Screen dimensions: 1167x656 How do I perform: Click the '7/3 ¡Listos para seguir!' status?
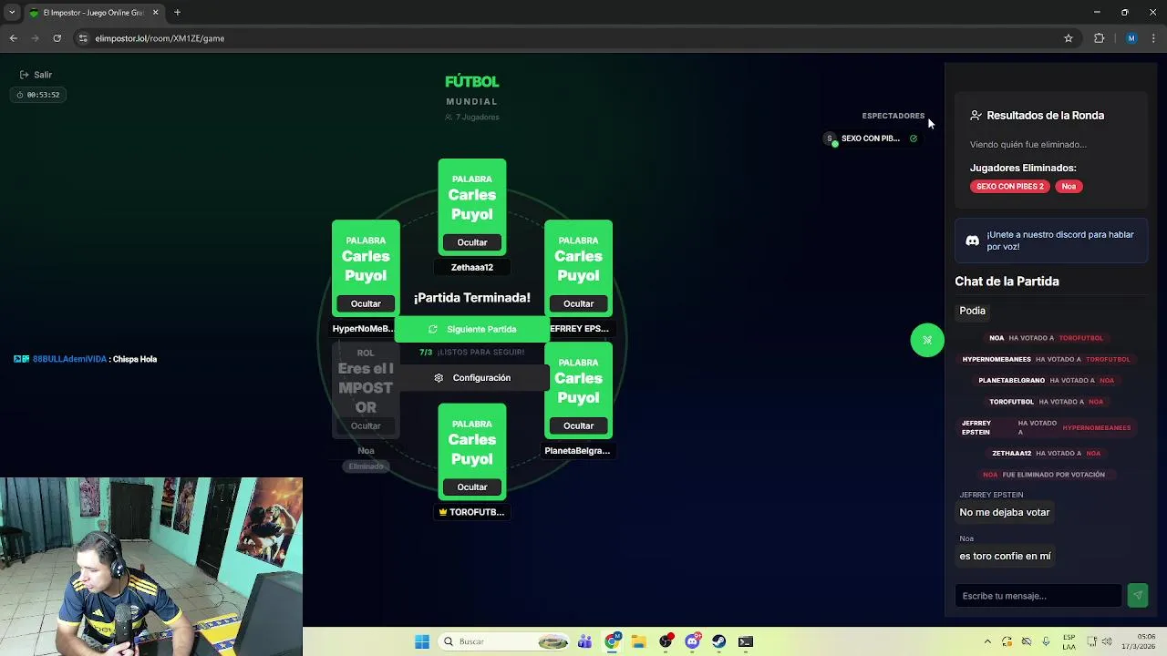click(472, 353)
